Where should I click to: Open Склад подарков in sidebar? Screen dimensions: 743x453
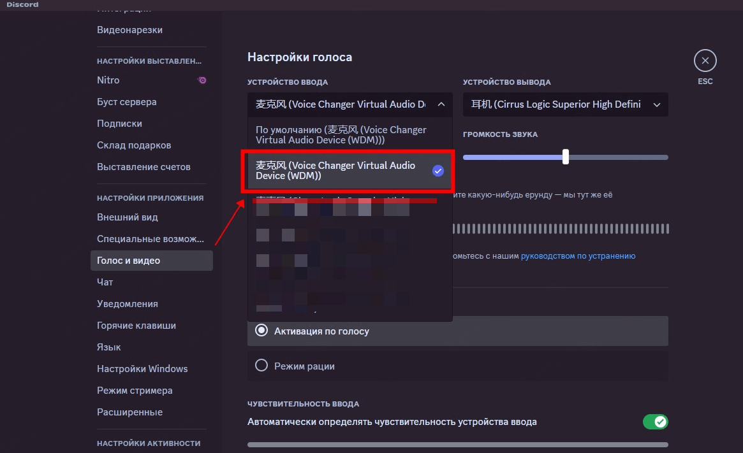click(134, 145)
